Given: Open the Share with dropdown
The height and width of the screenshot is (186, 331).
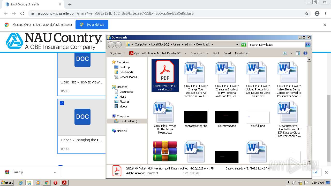Looking at the screenshot, I should pyautogui.click(x=199, y=53).
